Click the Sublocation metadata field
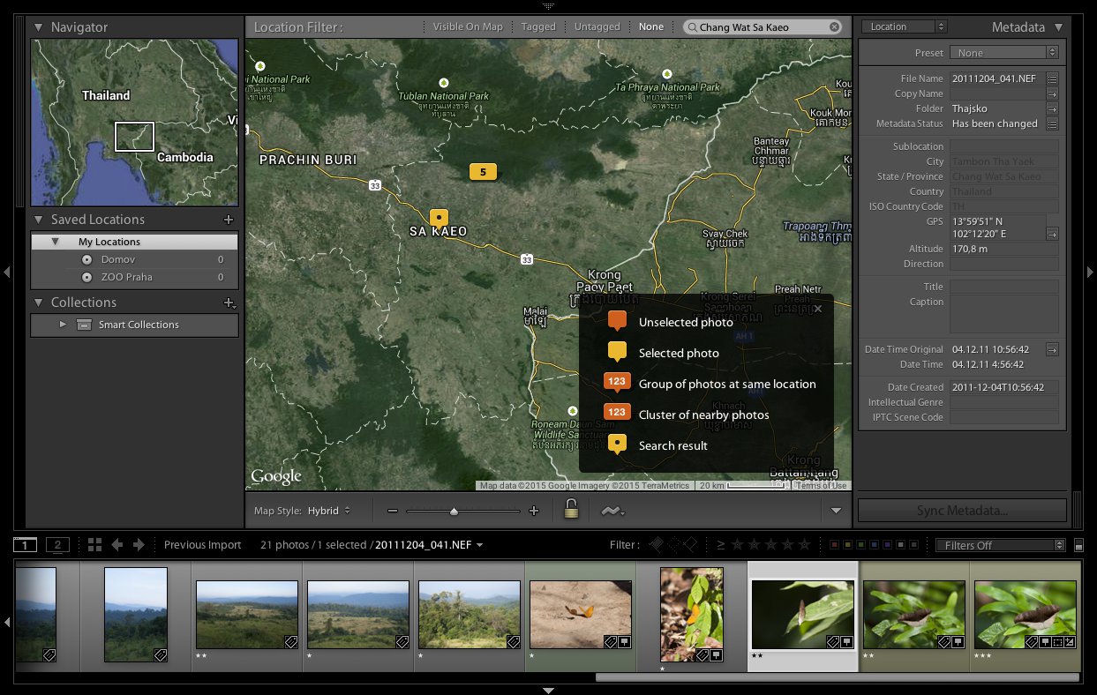Viewport: 1097px width, 695px height. coord(1004,146)
